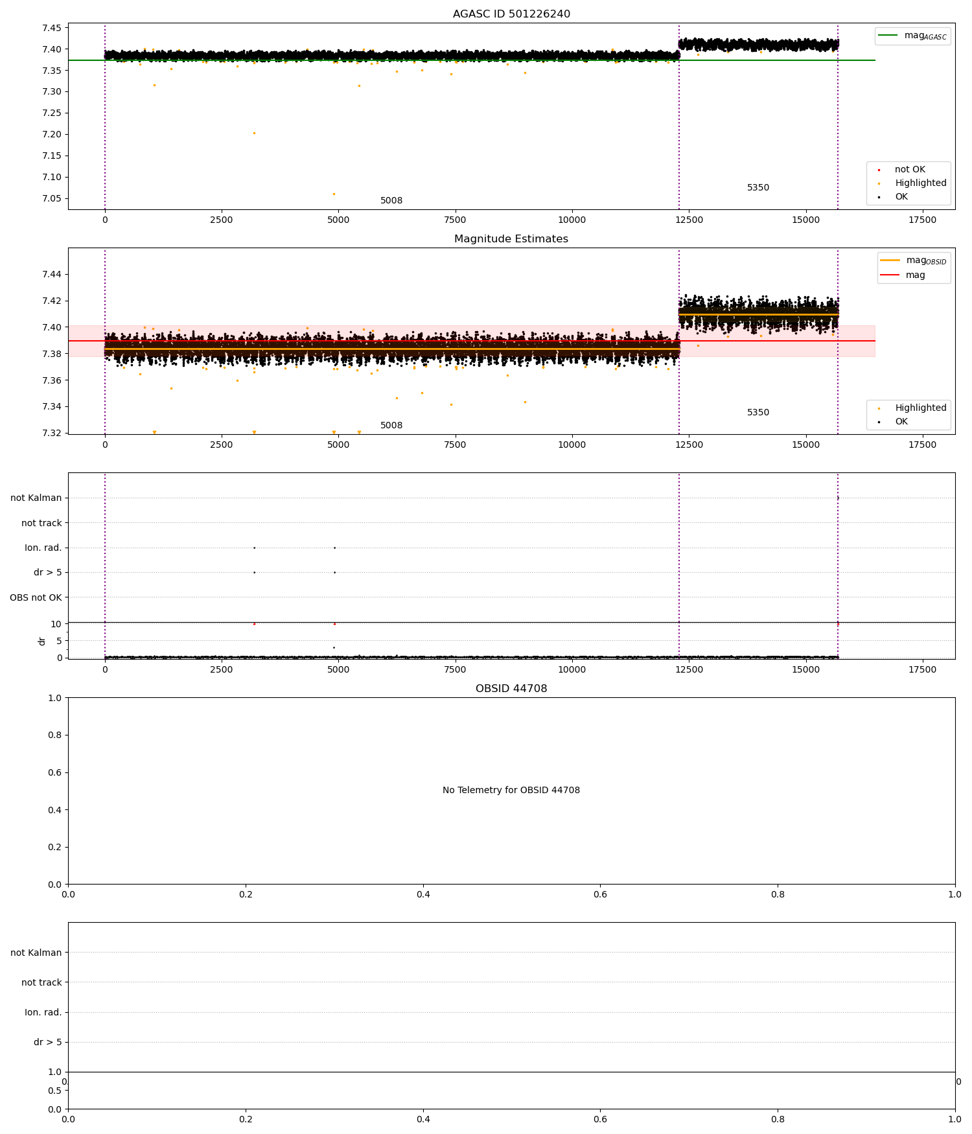Screen dimensions: 972x1134
Task: Click the "OBSID 44708" plot title
Action: coord(511,689)
